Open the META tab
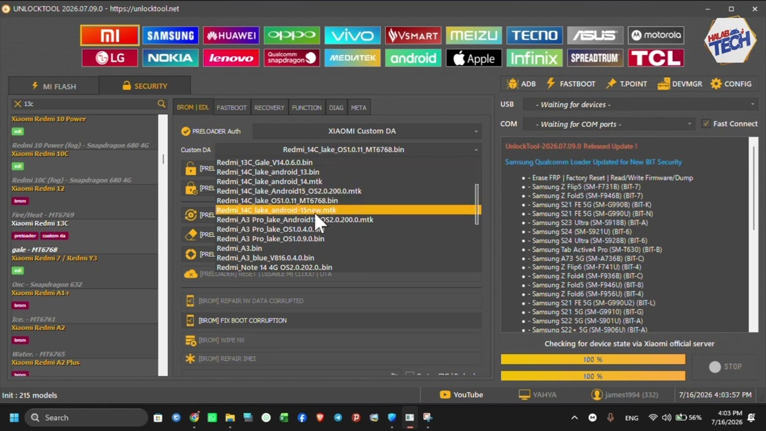The height and width of the screenshot is (431, 766). click(x=358, y=108)
